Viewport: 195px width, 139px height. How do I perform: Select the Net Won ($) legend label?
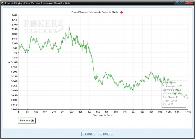coord(28,120)
